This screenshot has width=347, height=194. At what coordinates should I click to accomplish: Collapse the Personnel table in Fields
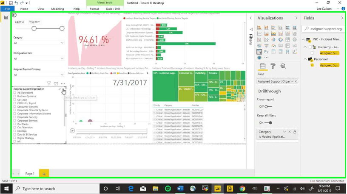[305, 59]
